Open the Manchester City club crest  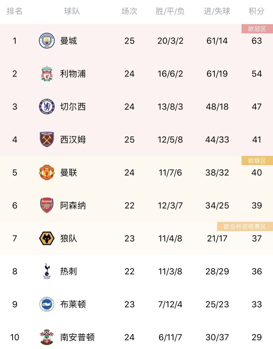click(x=47, y=41)
